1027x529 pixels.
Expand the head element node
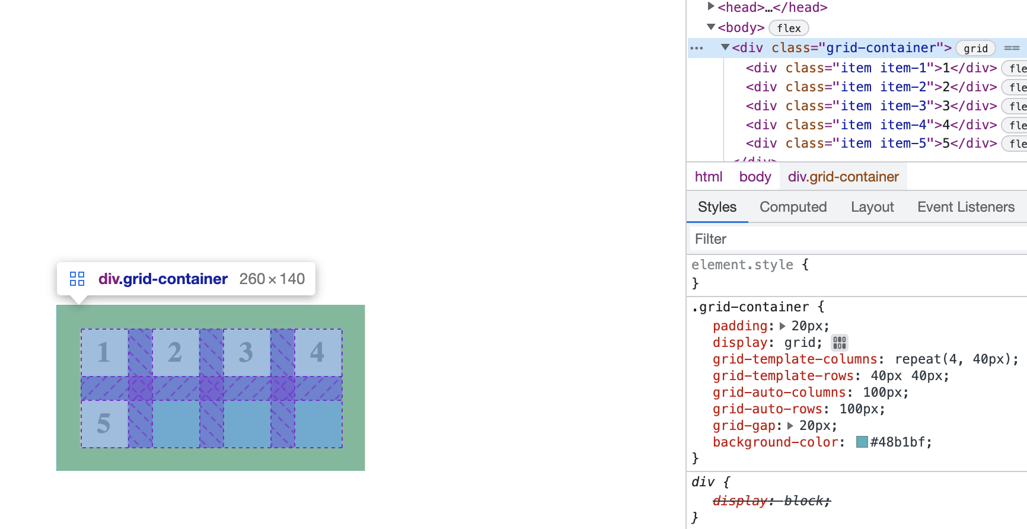point(711,7)
